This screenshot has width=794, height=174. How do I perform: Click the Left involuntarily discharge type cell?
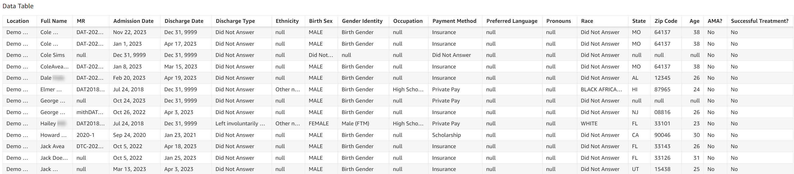coord(240,124)
